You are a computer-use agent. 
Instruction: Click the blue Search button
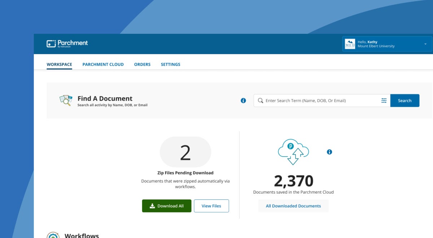click(405, 101)
